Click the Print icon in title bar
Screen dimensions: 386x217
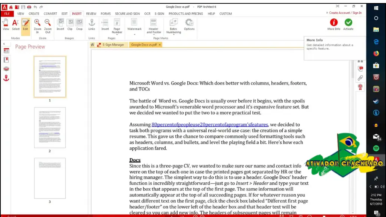click(x=29, y=7)
